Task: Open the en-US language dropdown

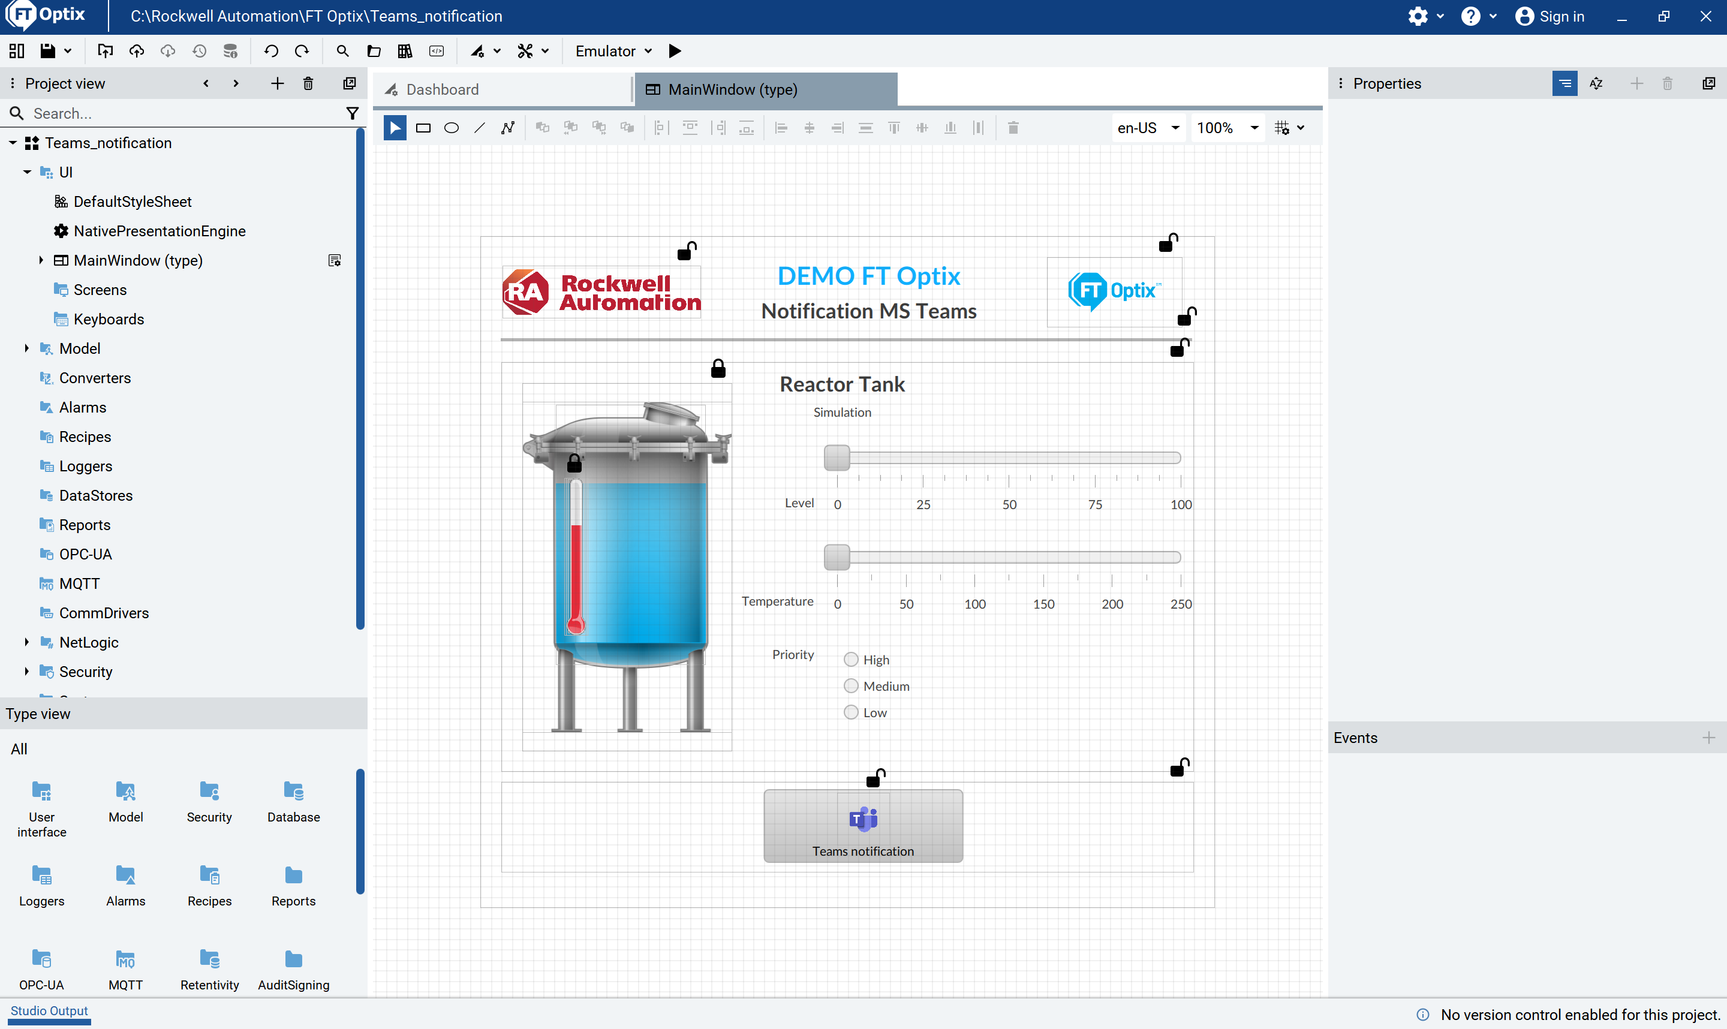Action: click(x=1148, y=128)
